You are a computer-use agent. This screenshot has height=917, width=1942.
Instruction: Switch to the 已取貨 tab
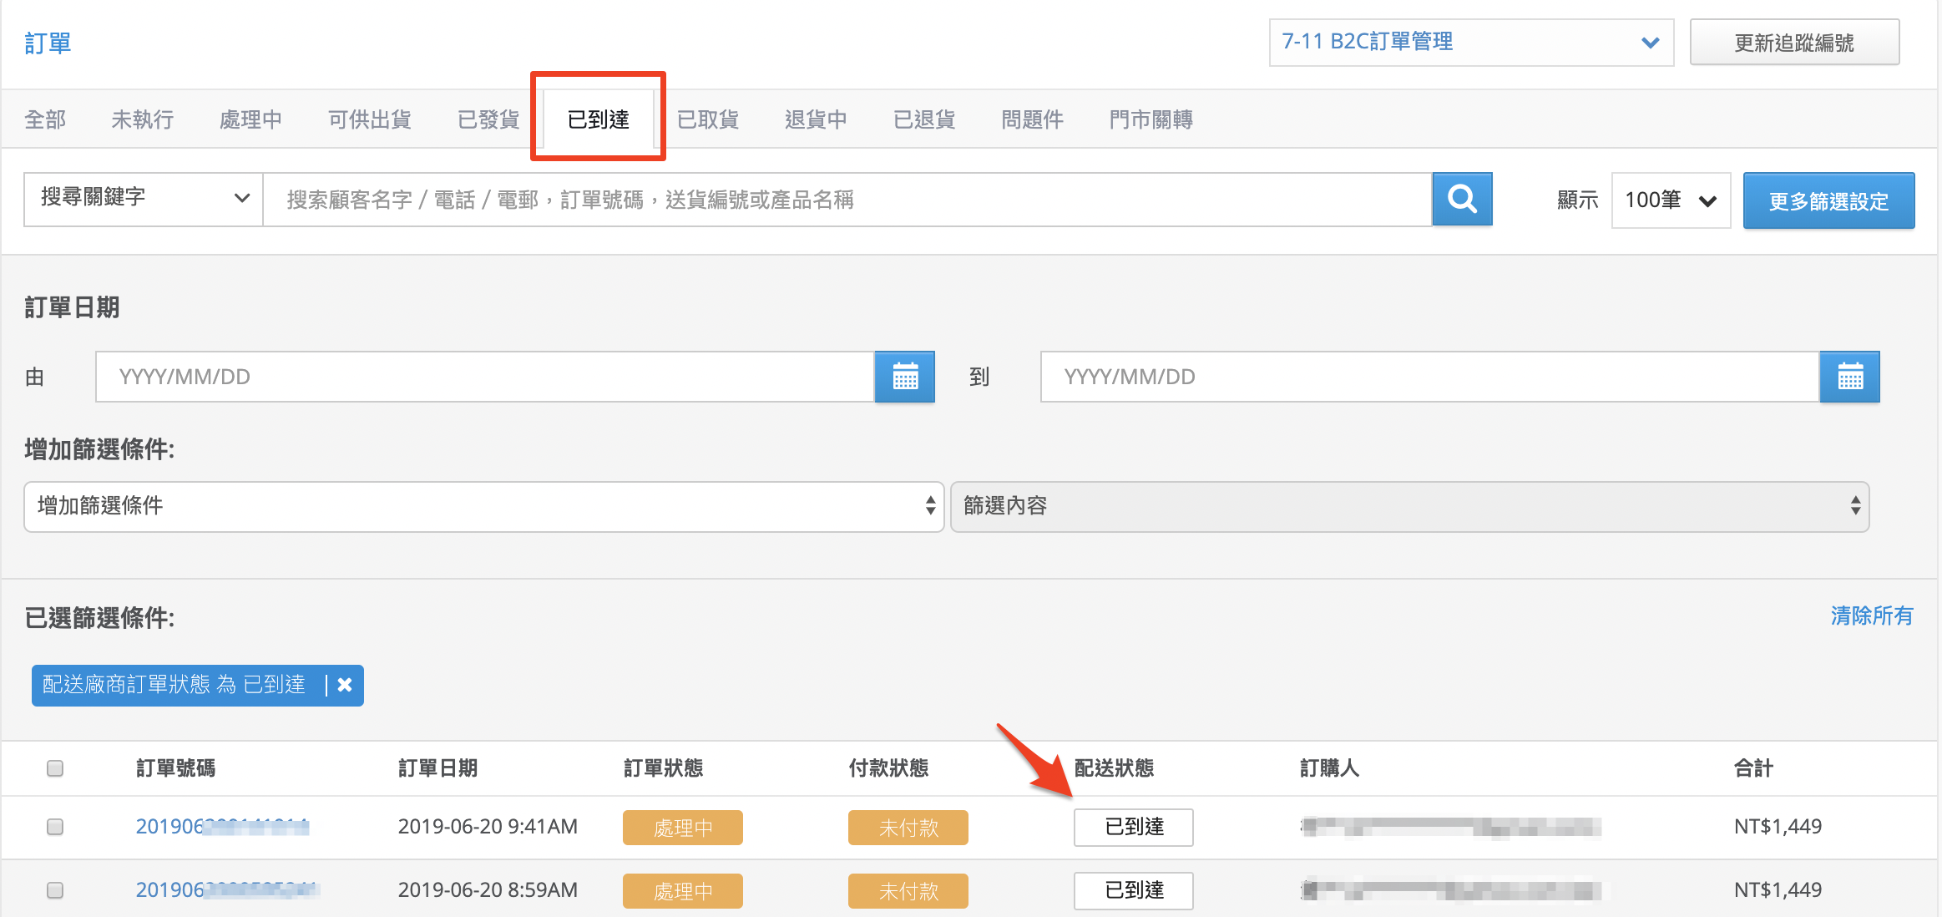point(707,119)
